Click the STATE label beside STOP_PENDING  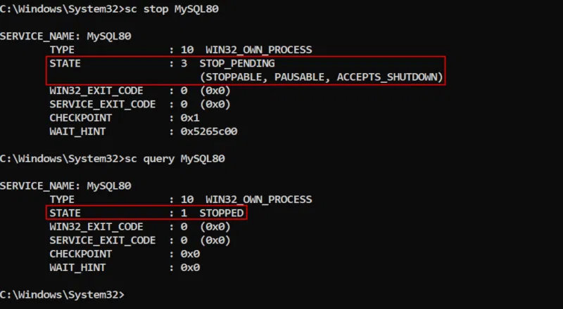[65, 63]
